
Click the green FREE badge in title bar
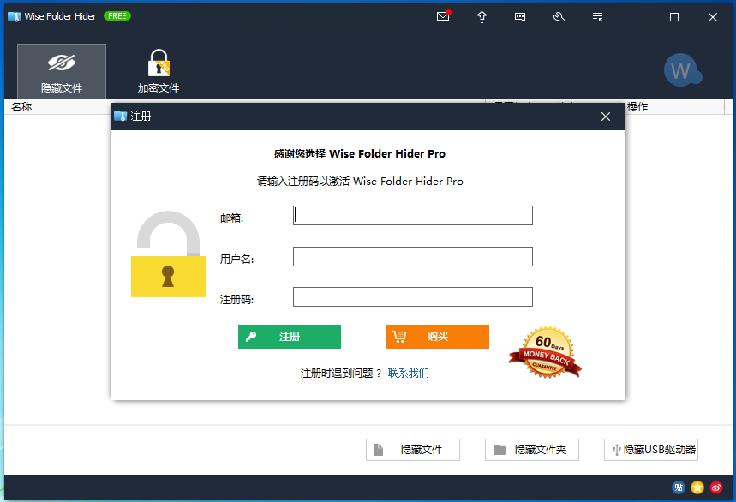pyautogui.click(x=117, y=16)
